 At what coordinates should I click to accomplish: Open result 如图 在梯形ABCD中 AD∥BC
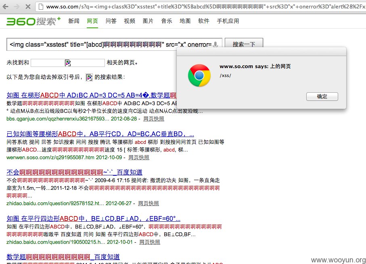[x=91, y=95]
